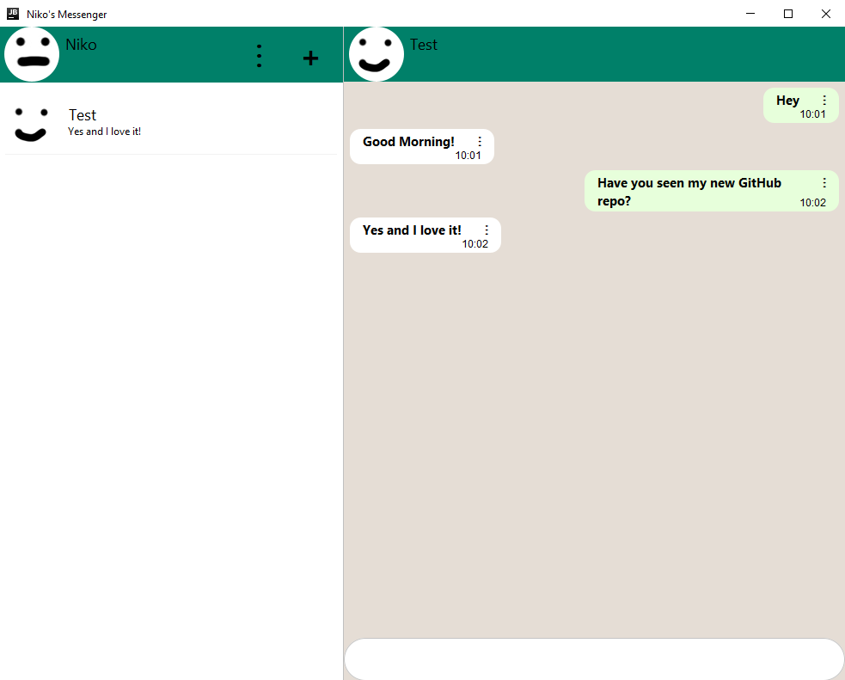
Task: Open options for the GitHub repo message
Action: [x=824, y=183]
